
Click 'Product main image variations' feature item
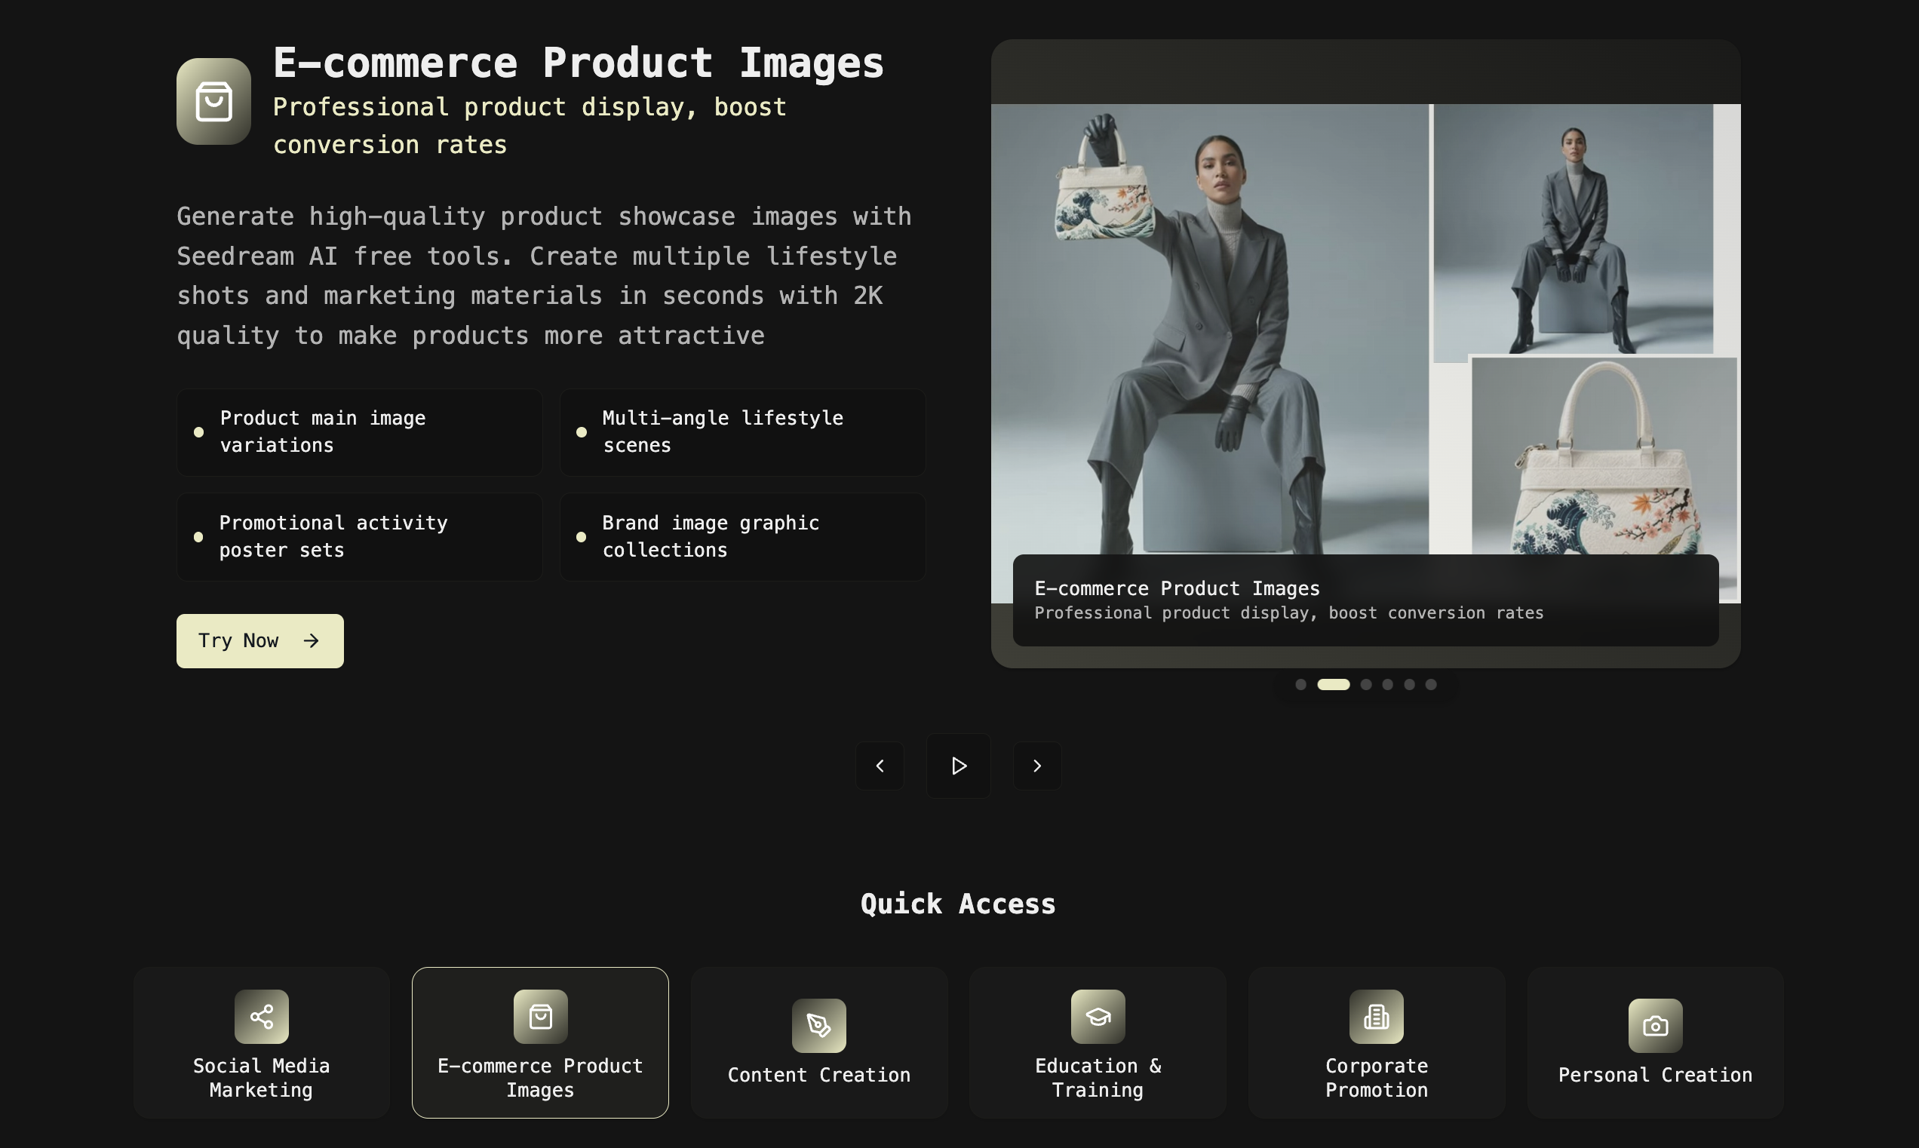click(x=360, y=431)
